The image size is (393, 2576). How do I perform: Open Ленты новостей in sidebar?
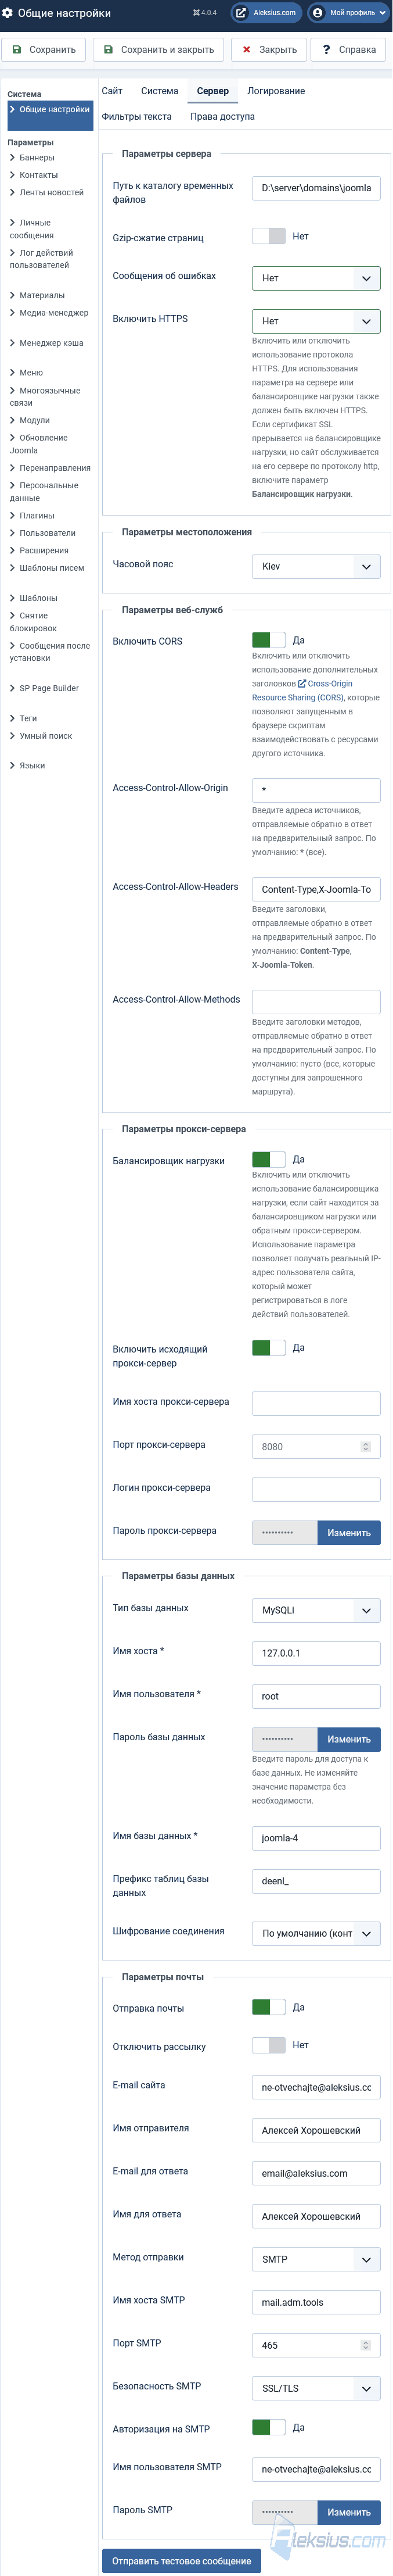(51, 192)
